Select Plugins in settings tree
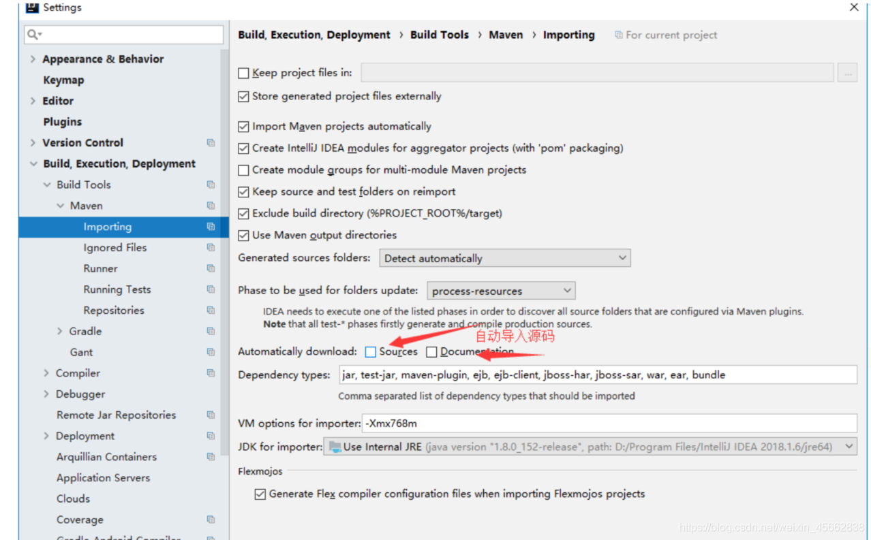Image resolution: width=871 pixels, height=540 pixels. click(62, 122)
